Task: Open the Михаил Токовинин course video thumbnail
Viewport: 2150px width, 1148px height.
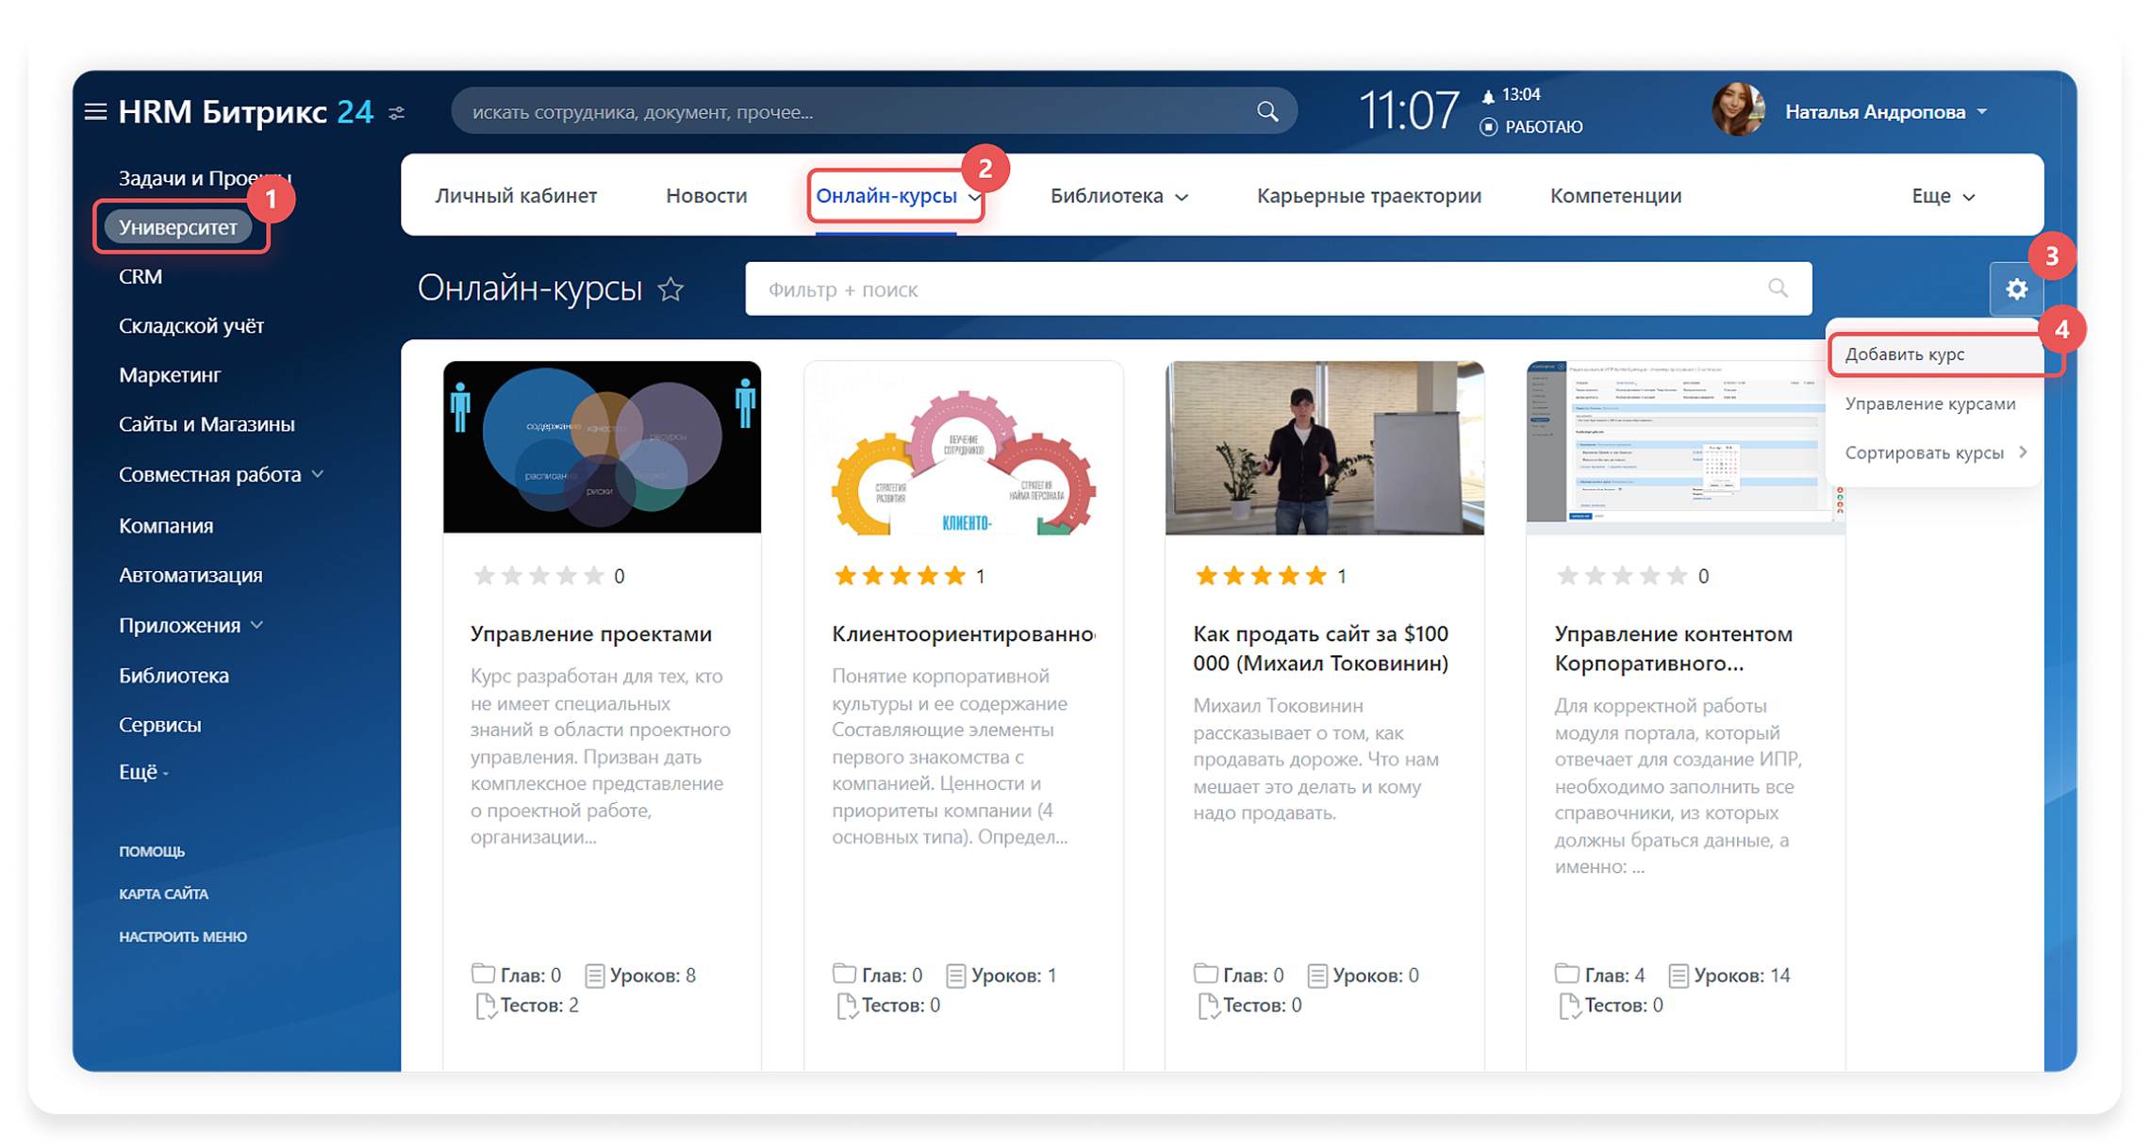Action: click(1324, 448)
